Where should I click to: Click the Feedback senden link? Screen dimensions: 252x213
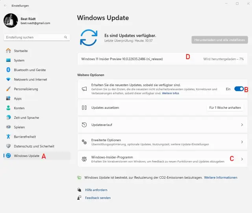98,198
